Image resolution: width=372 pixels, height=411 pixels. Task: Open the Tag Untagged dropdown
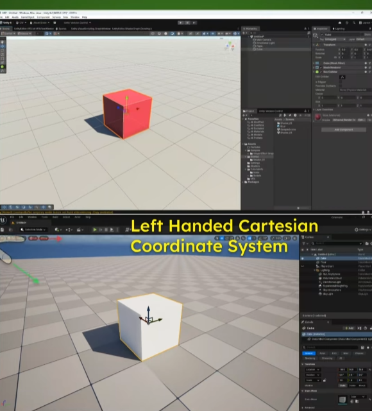(335, 39)
